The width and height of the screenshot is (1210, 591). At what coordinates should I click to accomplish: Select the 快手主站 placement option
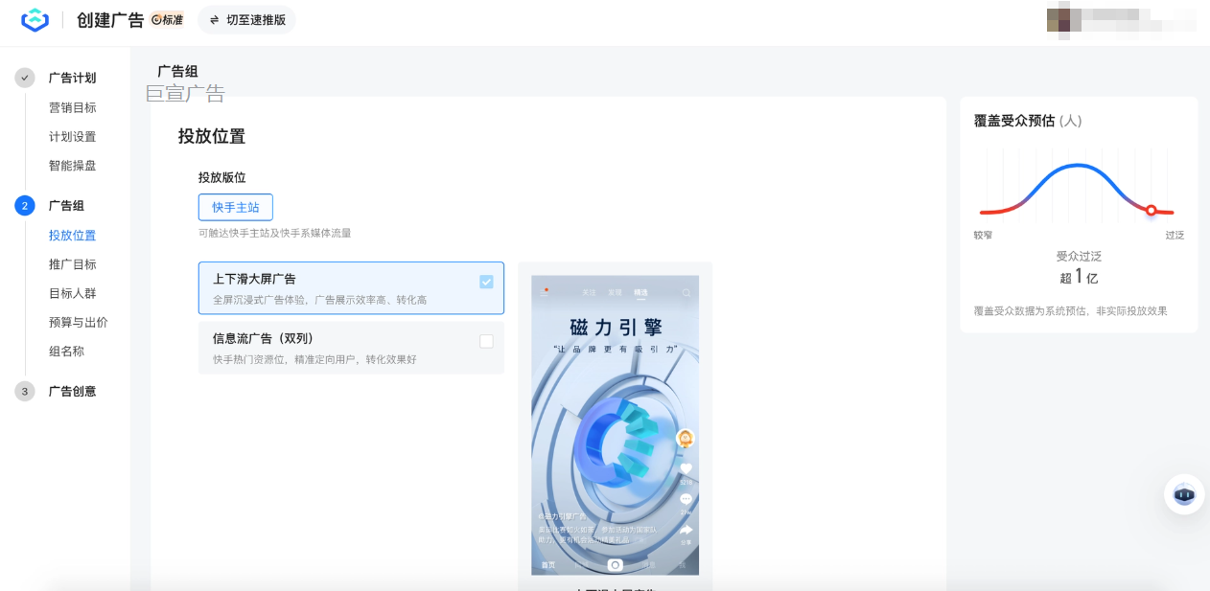235,207
